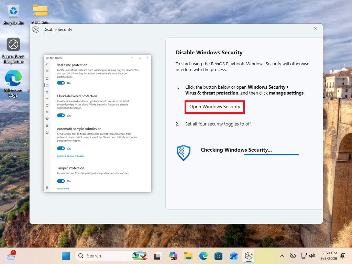The image size is (352, 264).
Task: Click the volume speaker icon in system tray
Action: tap(312, 256)
